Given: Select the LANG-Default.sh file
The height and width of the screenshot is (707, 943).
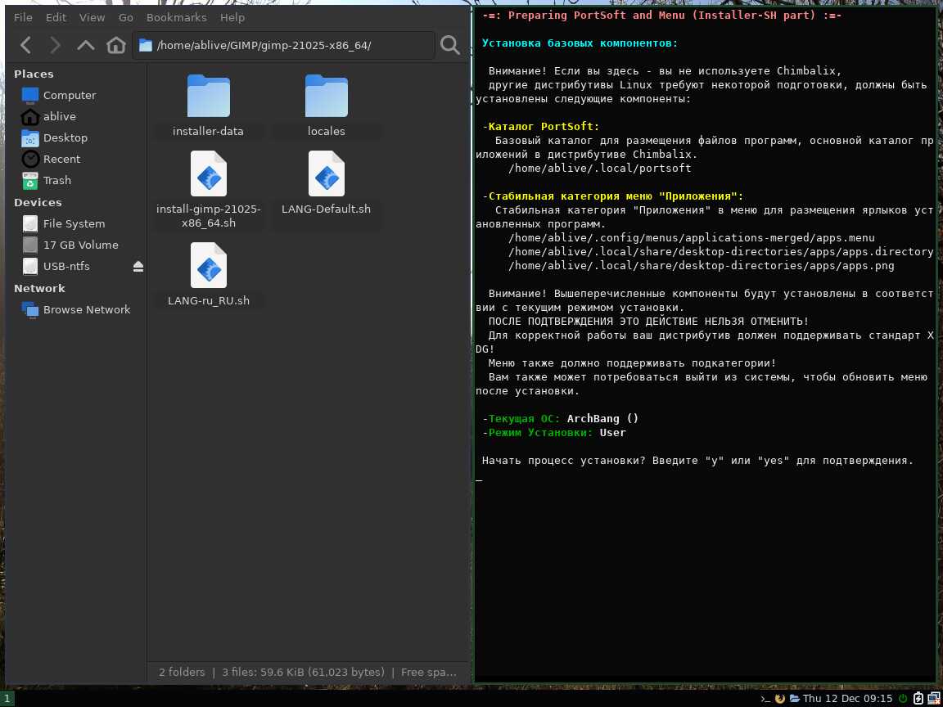Looking at the screenshot, I should (x=326, y=183).
